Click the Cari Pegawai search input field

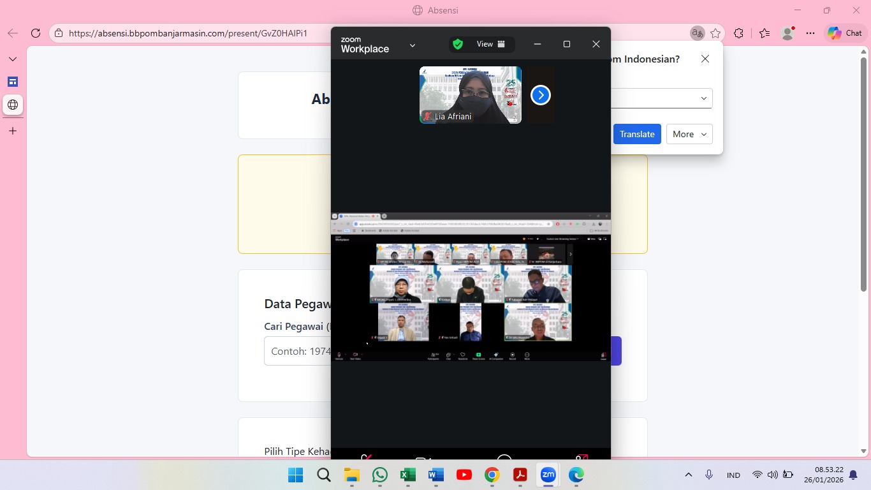pyautogui.click(x=297, y=351)
